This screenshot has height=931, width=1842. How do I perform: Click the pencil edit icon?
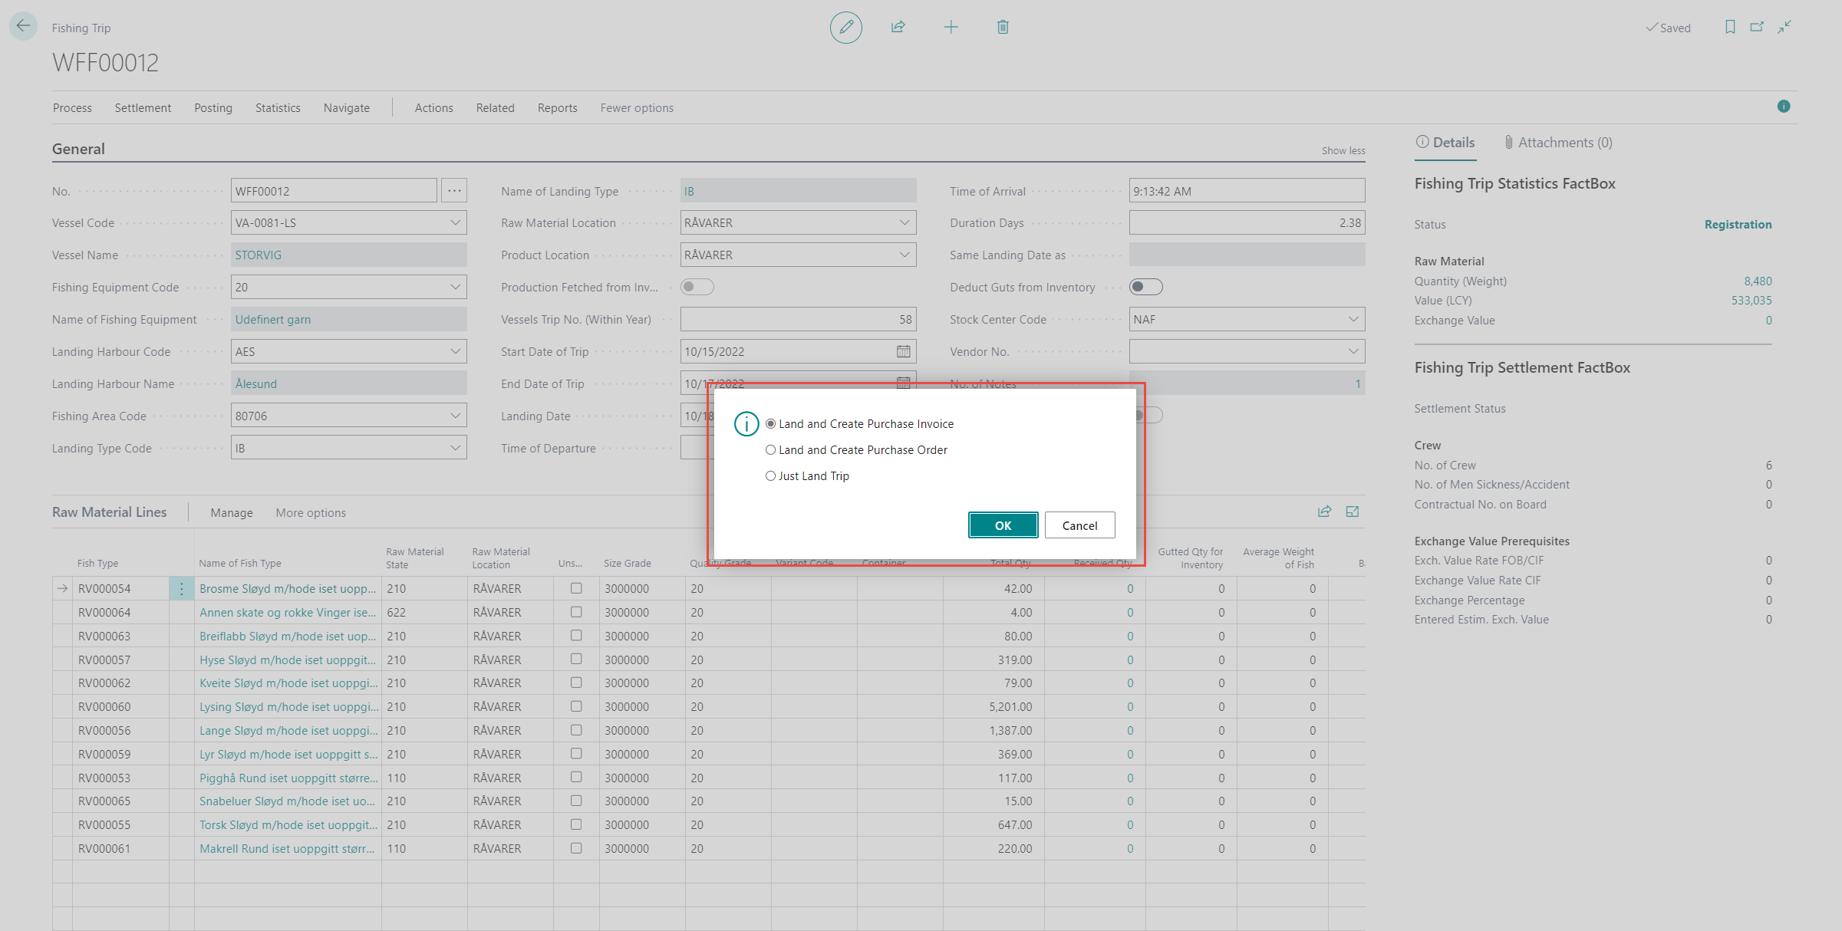click(x=845, y=28)
